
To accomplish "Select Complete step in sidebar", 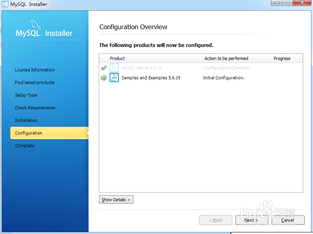I will coord(24,146).
